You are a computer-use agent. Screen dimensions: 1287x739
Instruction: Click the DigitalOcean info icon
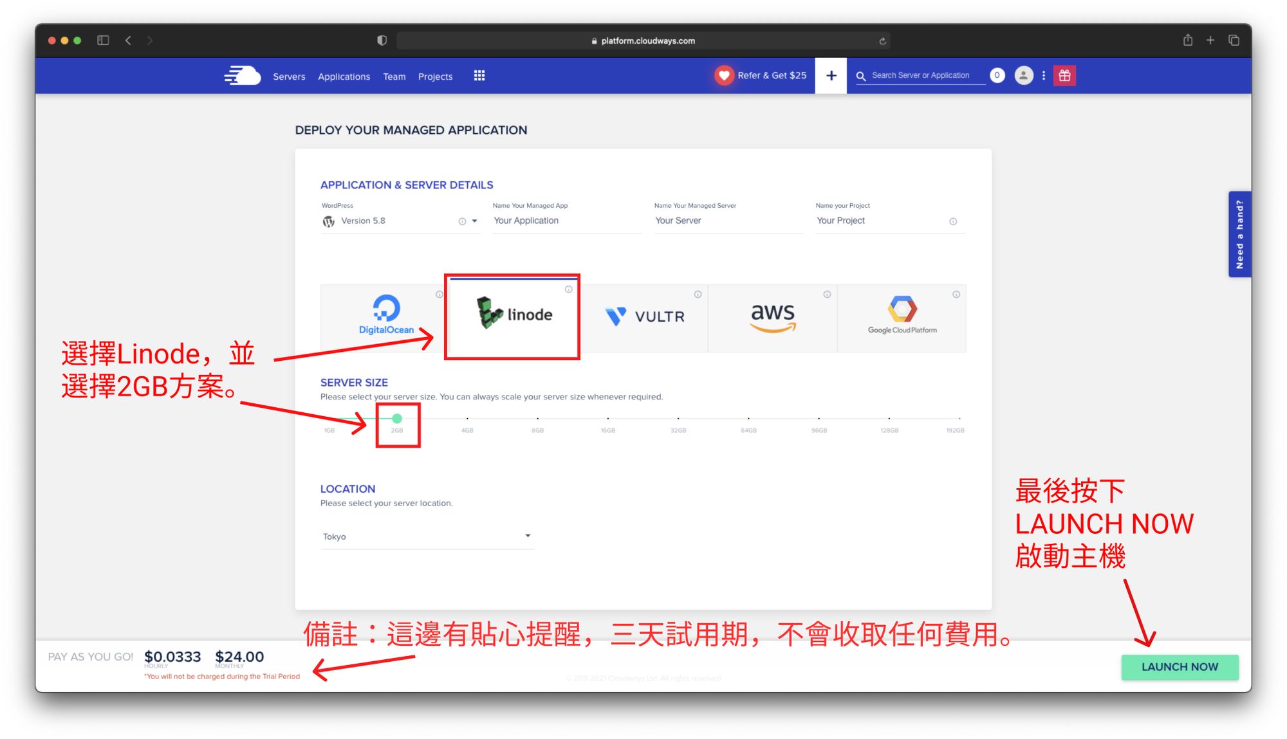point(439,294)
